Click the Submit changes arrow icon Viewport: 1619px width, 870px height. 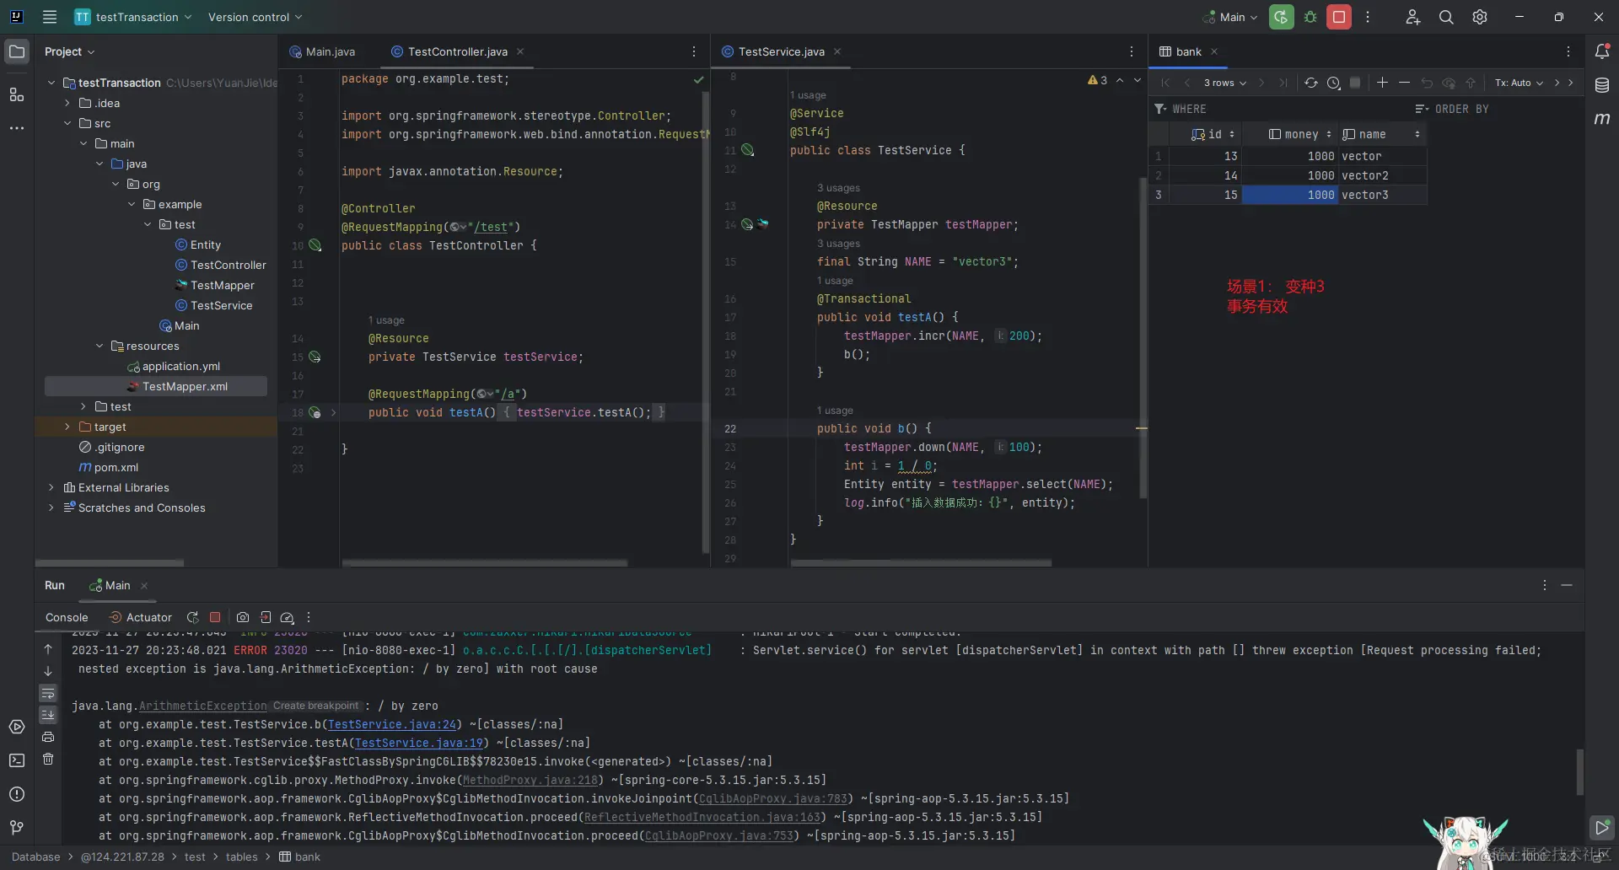(x=1471, y=83)
